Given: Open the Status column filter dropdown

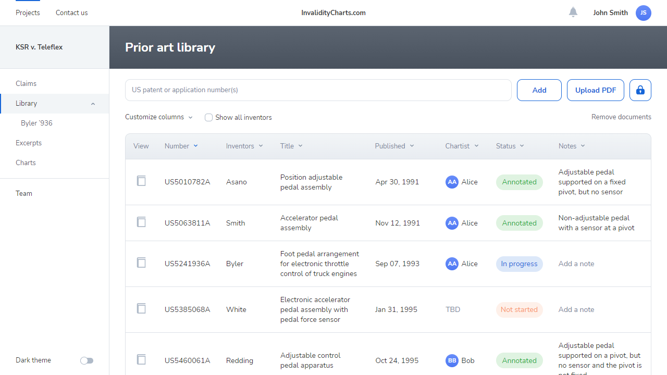Looking at the screenshot, I should tap(510, 146).
